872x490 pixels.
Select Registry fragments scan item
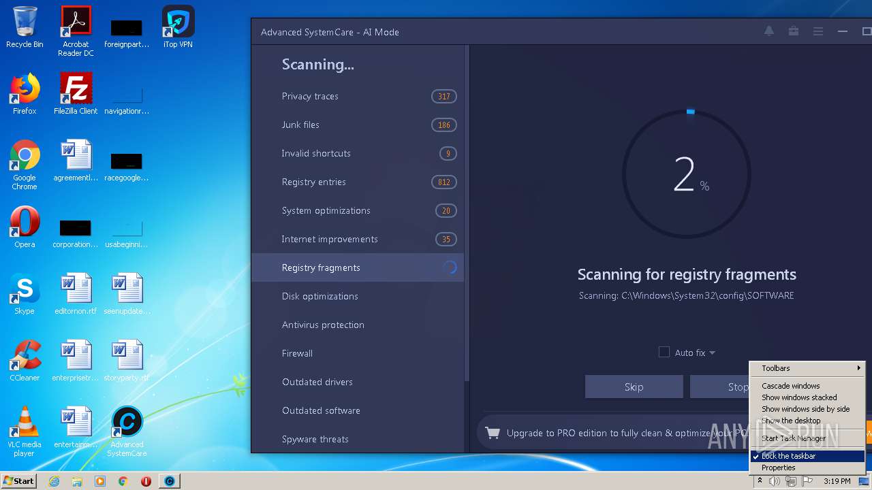[x=358, y=267]
